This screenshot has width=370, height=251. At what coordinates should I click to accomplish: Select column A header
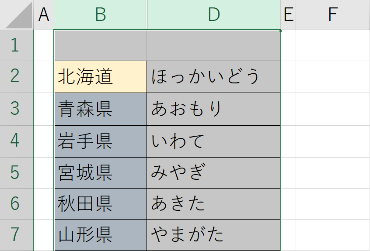(44, 14)
